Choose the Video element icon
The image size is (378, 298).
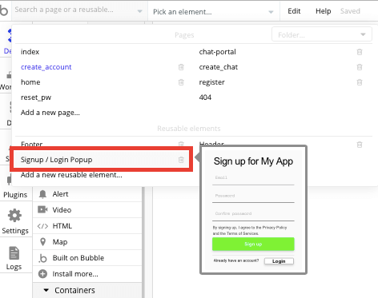[x=42, y=209]
